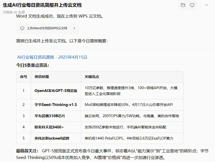
Task: Open the 上传Word文档到WPS云文档 step card
Action: [48, 28]
